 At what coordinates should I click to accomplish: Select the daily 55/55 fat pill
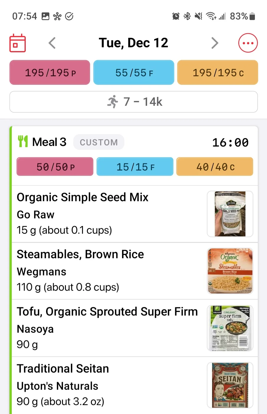134,73
